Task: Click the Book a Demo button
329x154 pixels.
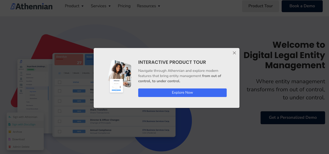Action: (x=302, y=6)
